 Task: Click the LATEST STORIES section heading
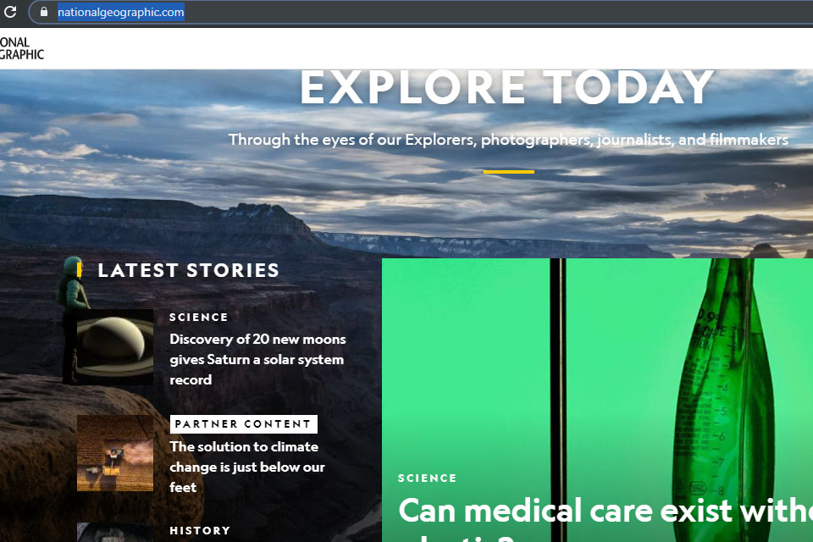pos(189,270)
